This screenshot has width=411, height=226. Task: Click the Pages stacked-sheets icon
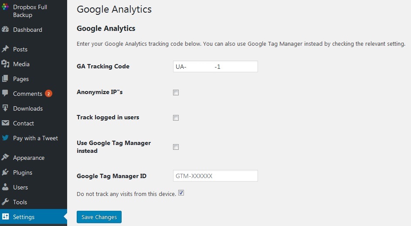click(x=5, y=78)
